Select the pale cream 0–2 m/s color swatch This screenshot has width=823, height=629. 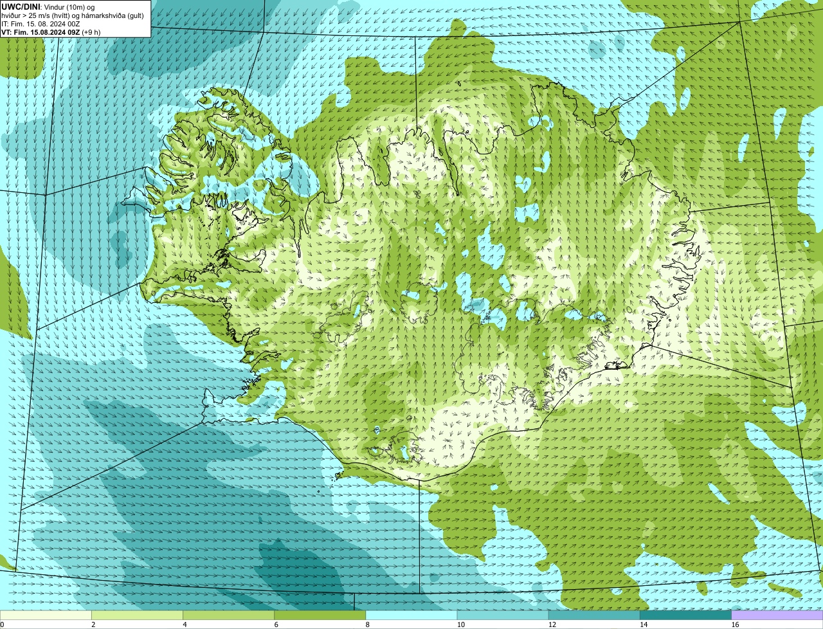(46, 615)
